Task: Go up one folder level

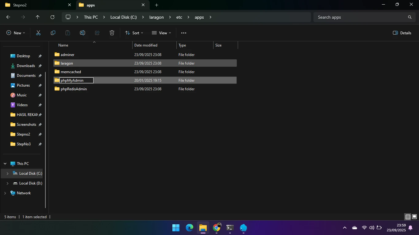Action: tap(38, 17)
